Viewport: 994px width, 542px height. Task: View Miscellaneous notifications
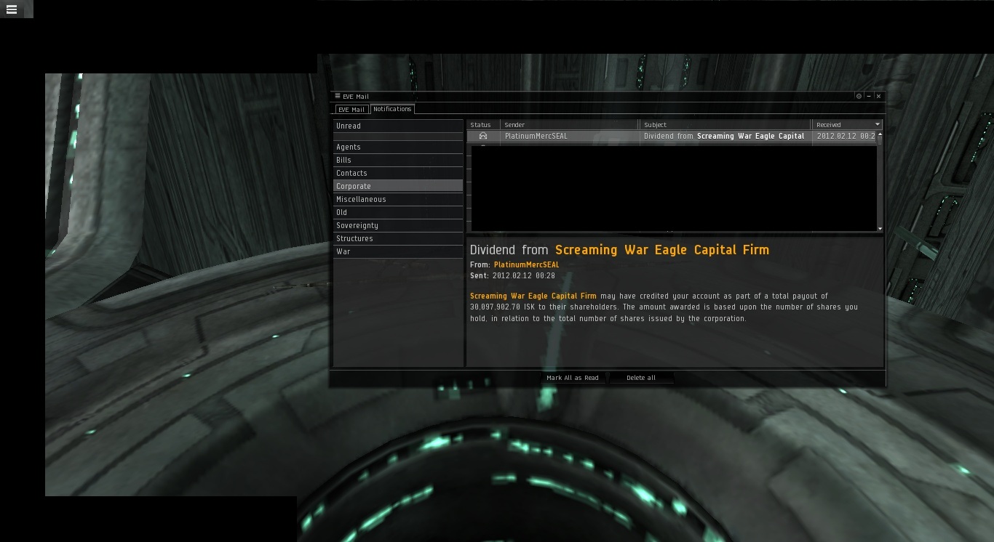(398, 199)
